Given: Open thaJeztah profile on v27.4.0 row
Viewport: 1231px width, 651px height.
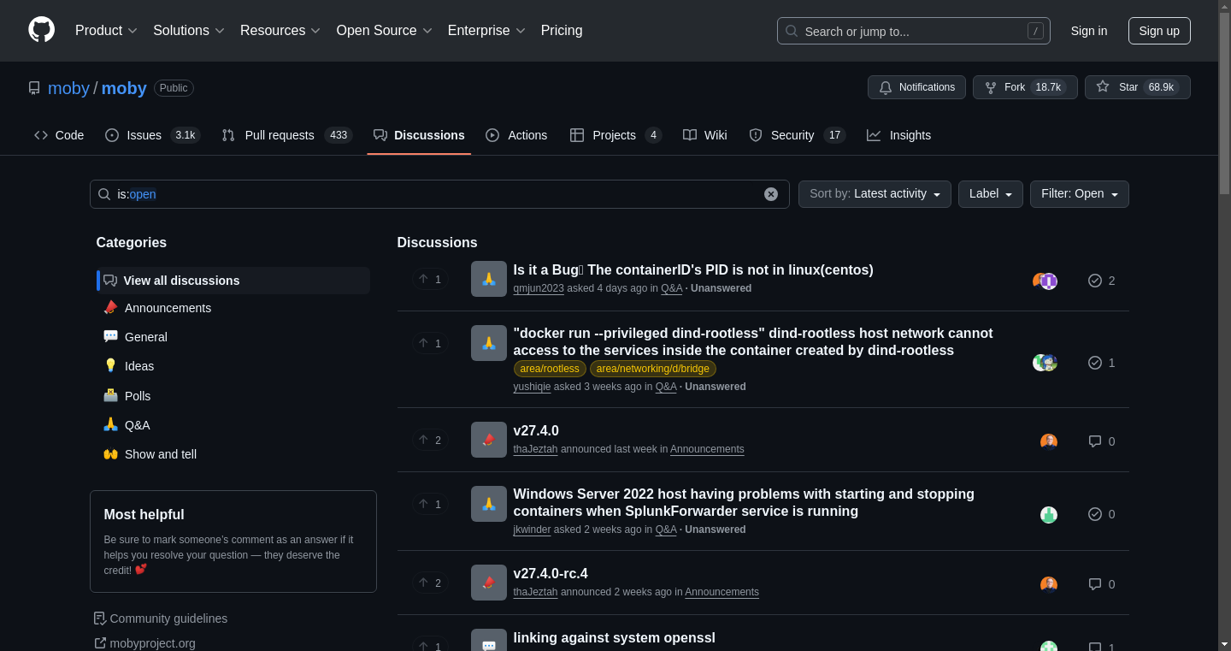Looking at the screenshot, I should [x=535, y=449].
